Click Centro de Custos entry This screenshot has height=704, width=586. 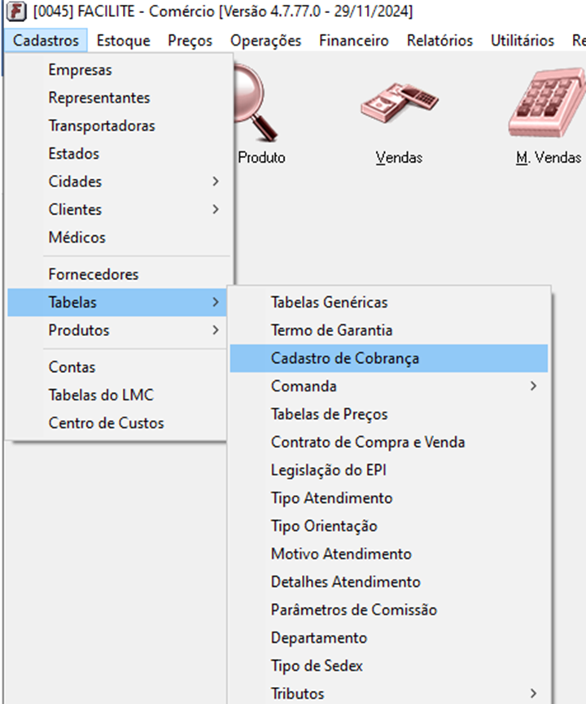point(106,423)
